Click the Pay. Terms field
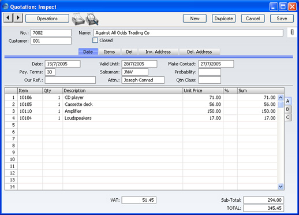The width and height of the screenshot is (299, 215). pos(50,72)
